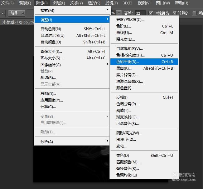Open 颜色查找... adjustment
The height and width of the screenshot is (189, 203).
[x=144, y=88]
